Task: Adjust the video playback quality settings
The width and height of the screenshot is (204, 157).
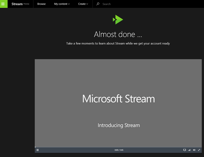Action: (x=189, y=150)
